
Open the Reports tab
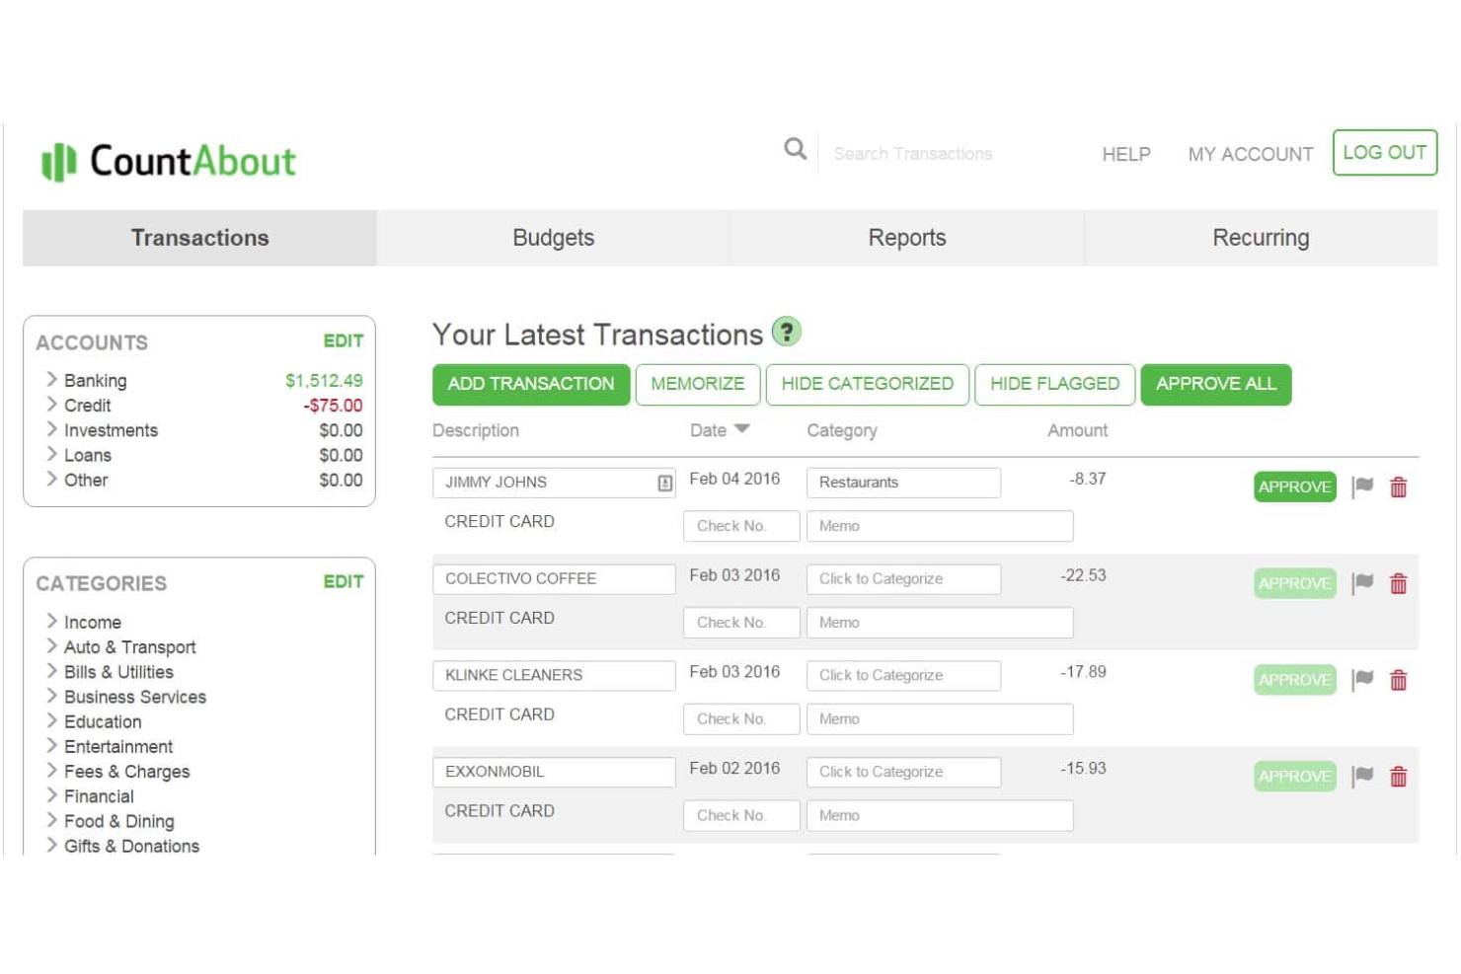[x=906, y=238]
